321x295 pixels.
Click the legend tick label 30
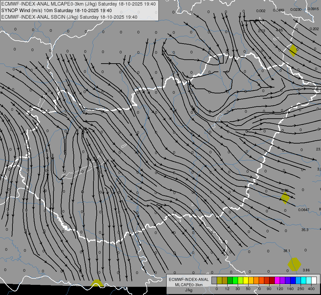tap(237, 289)
